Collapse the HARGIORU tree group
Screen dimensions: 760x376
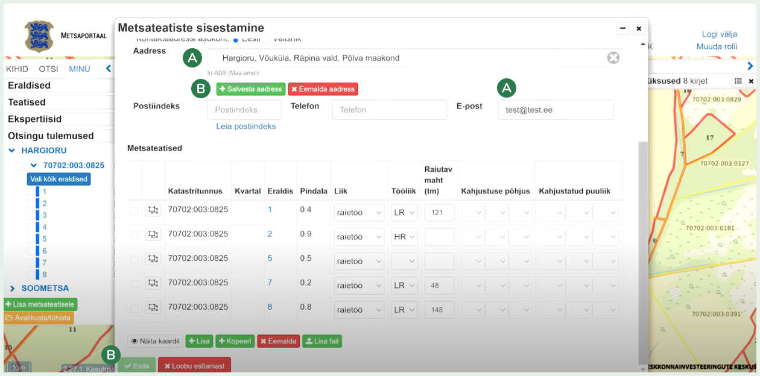(x=11, y=151)
